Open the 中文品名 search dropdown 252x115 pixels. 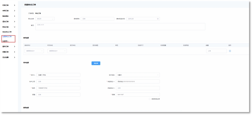click(57, 51)
